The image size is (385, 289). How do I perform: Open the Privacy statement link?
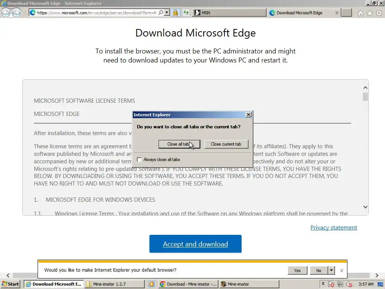(334, 228)
